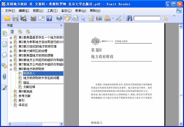The height and width of the screenshot is (127, 184).
Task: Share document via Facebook icon
Action: (49, 18)
